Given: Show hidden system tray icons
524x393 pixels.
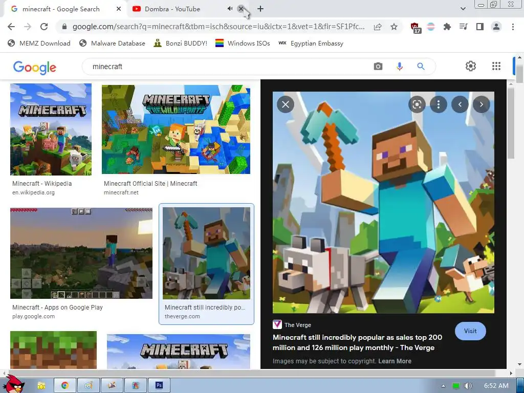Looking at the screenshot, I should [443, 386].
